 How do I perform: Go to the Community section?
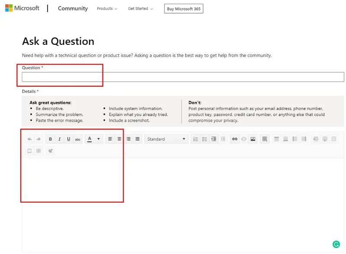(x=72, y=8)
